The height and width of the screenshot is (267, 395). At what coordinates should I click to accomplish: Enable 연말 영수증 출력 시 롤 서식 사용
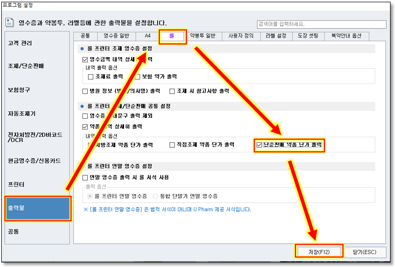click(x=85, y=177)
